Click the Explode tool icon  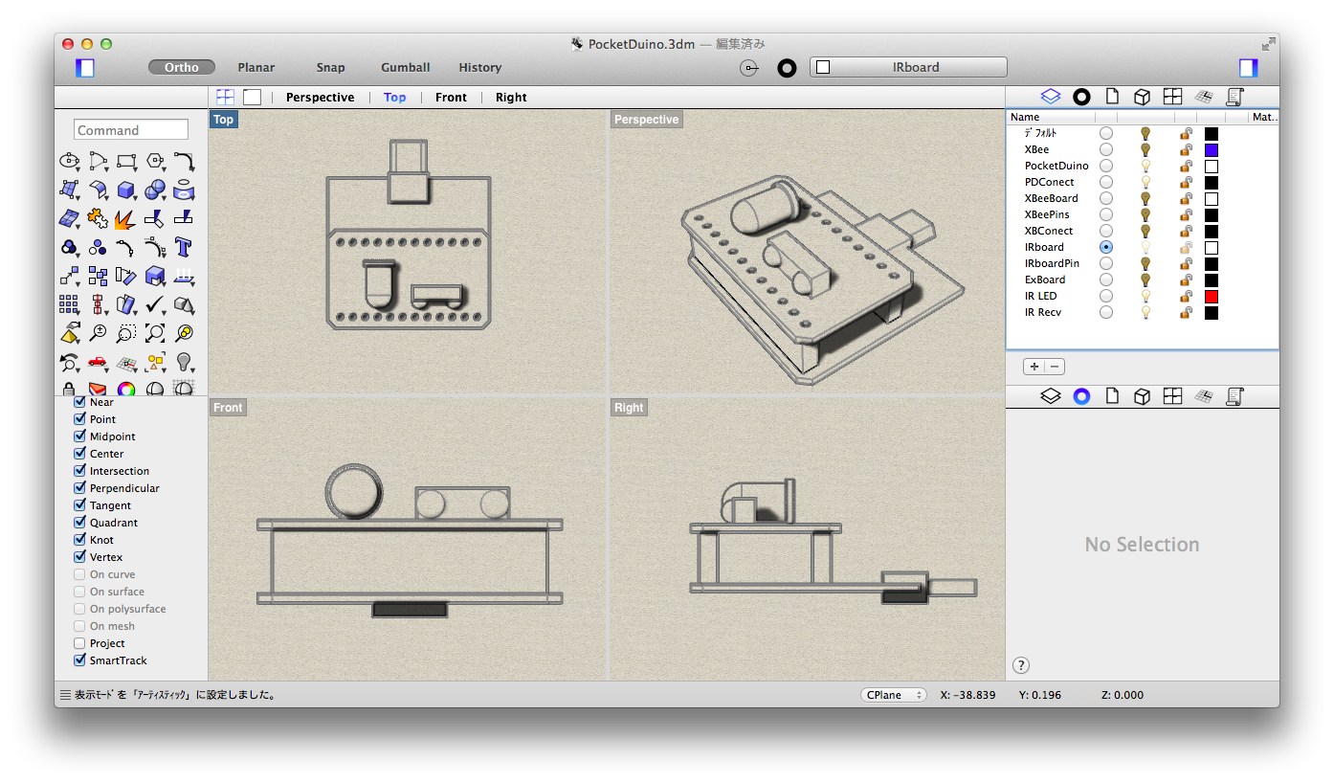125,218
